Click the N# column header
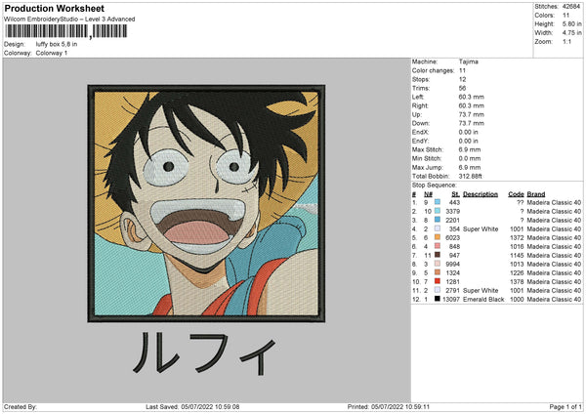586x414 pixels. coord(429,194)
